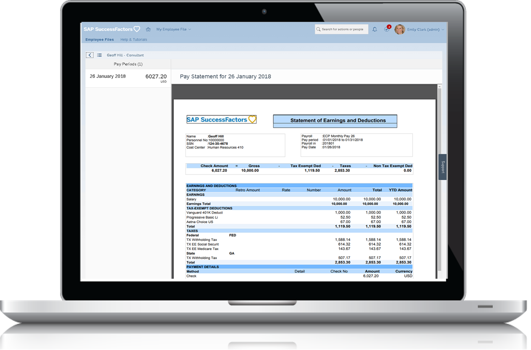Viewport: 531px width, 350px height.
Task: Expand the Emily Clark (admin) account menu
Action: (425, 29)
